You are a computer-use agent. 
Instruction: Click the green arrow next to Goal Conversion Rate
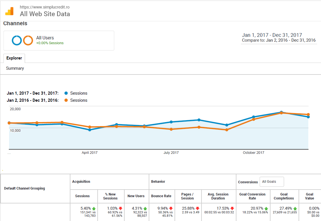coord(266,207)
